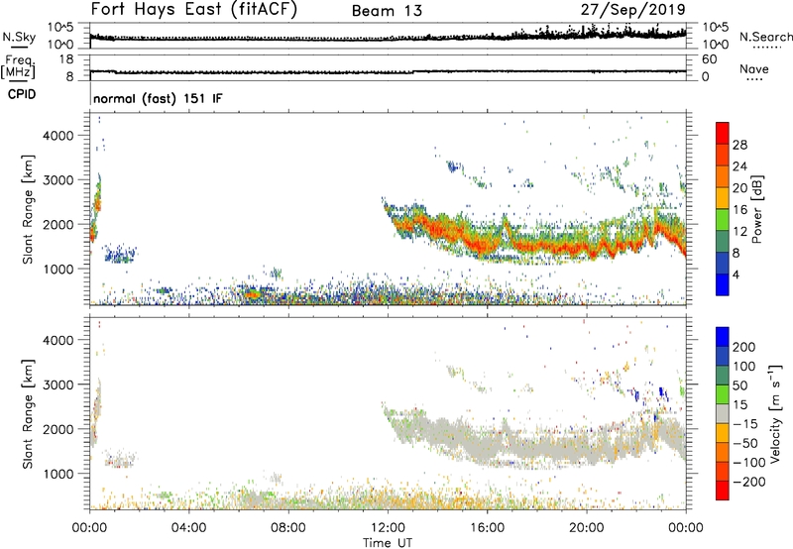The width and height of the screenshot is (793, 549).
Task: Click the 'Freq. [MHz]' axis label
Action: tap(18, 66)
